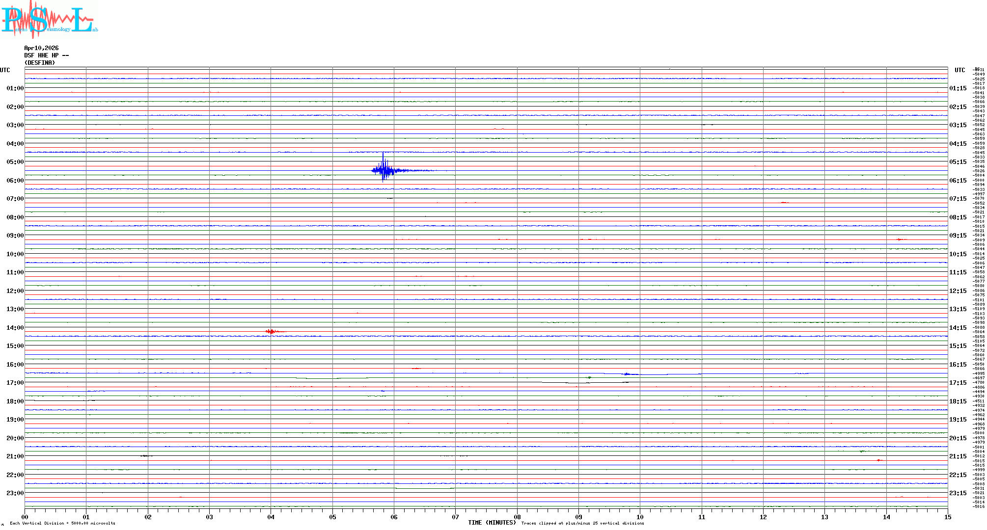The image size is (987, 530).
Task: Click the Apr10,2026 date label
Action: (41, 48)
